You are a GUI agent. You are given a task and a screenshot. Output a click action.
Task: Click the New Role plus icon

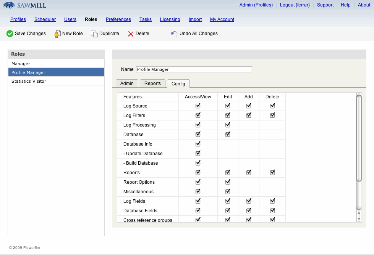pos(57,34)
